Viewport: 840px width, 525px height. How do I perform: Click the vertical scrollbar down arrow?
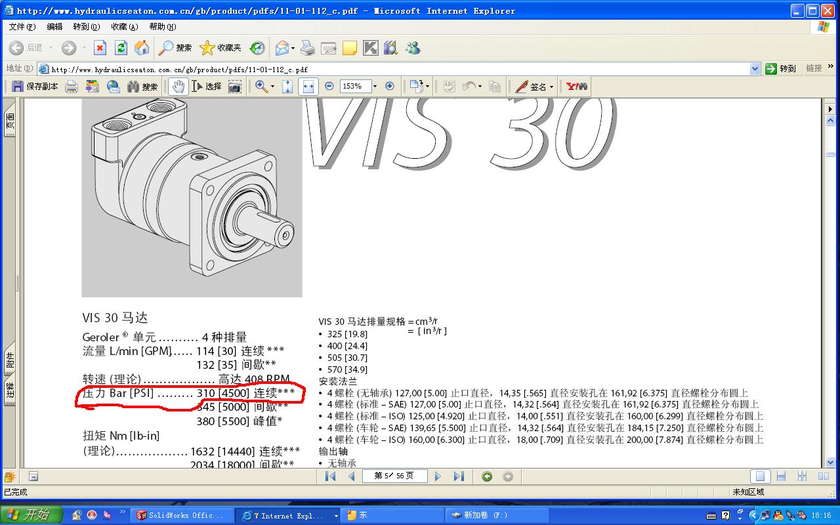830,462
